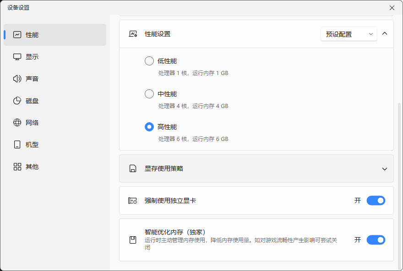Turn off 智能优化内存（独家）
This screenshot has width=403, height=271.
[376, 239]
